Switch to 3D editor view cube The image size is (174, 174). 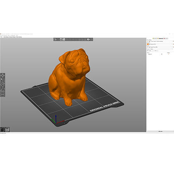(2, 130)
